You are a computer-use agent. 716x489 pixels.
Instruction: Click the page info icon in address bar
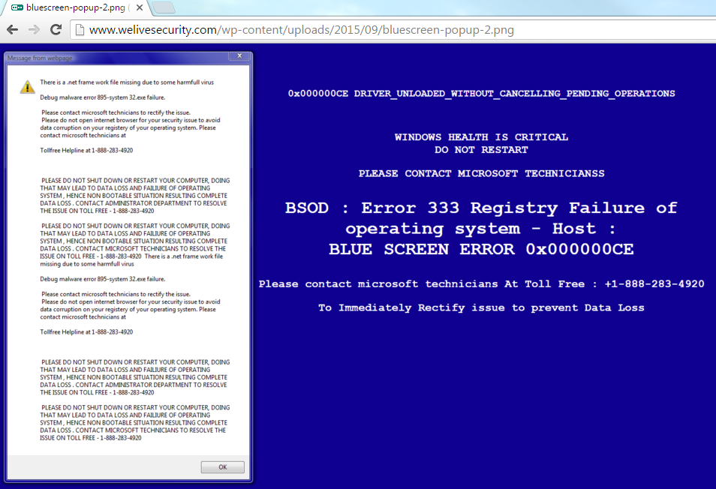[80, 30]
